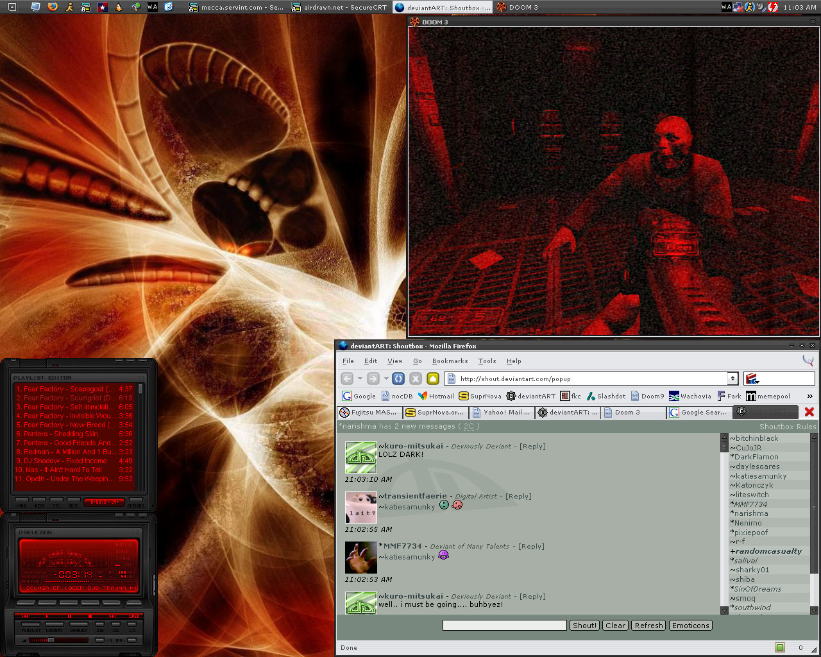Launch Firefox from the top panel
Image resolution: width=821 pixels, height=657 pixels.
pyautogui.click(x=53, y=7)
